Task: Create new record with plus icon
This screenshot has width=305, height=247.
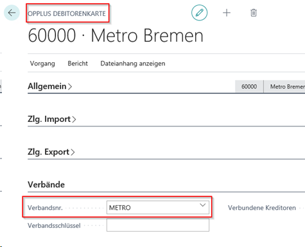Action: 227,13
